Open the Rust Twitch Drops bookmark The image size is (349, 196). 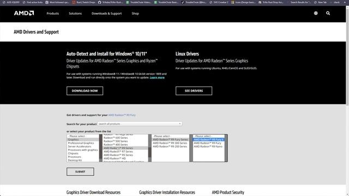pyautogui.click(x=83, y=2)
